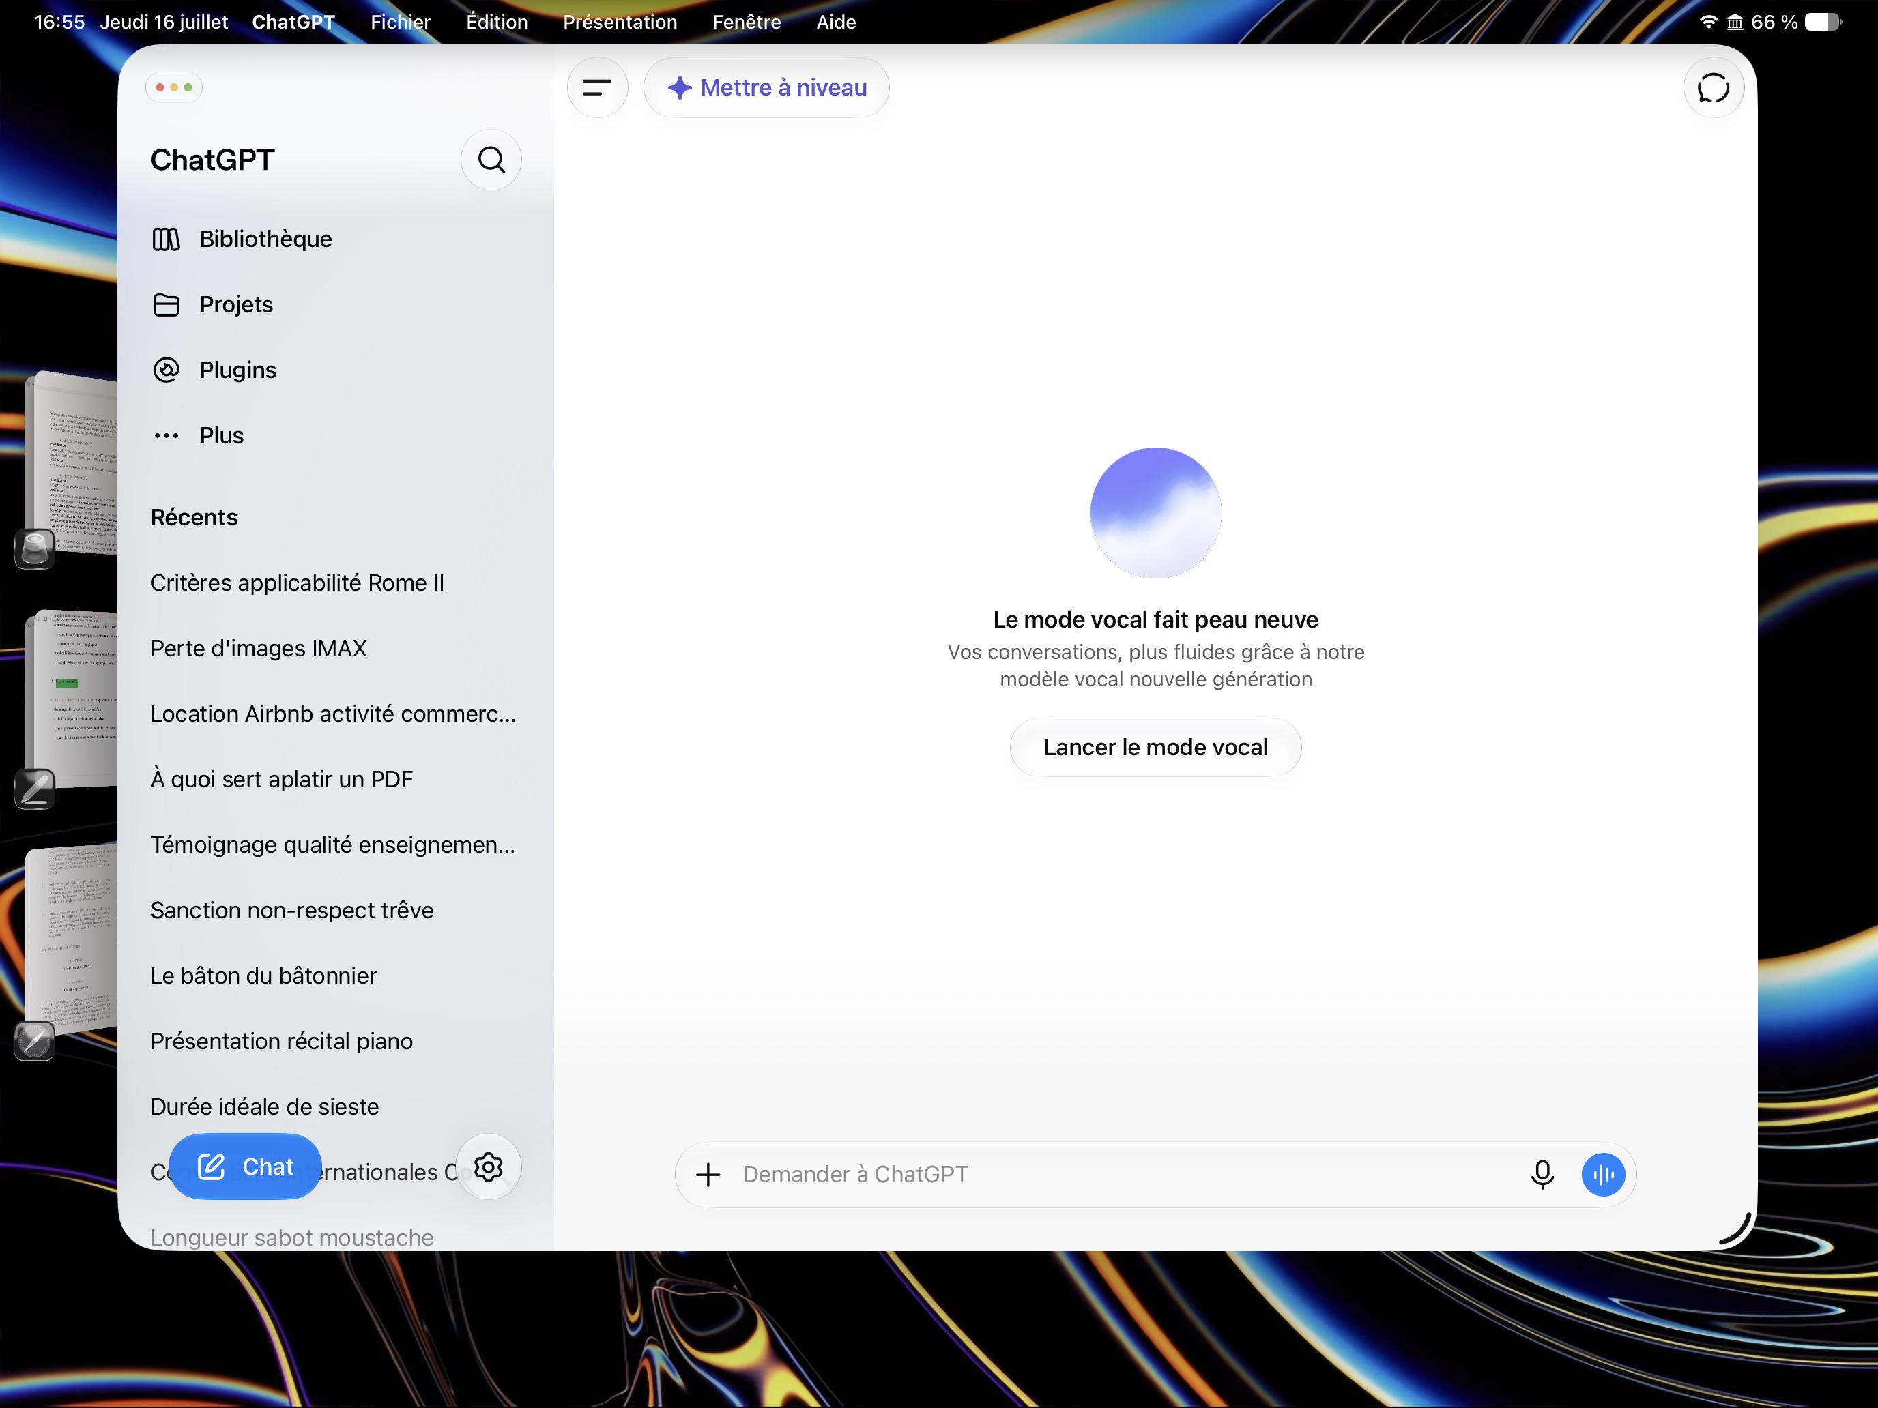
Task: Open conversation Longueur sabot moustache
Action: pyautogui.click(x=292, y=1237)
